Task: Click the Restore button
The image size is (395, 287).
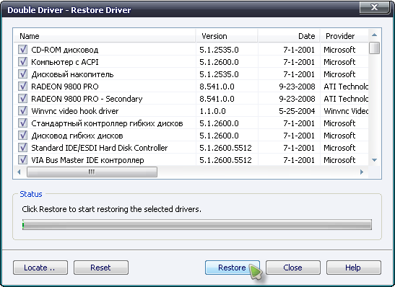Action: click(233, 268)
